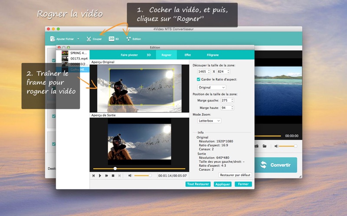
Task: Play the video in the Edition preview
Action: point(100,176)
